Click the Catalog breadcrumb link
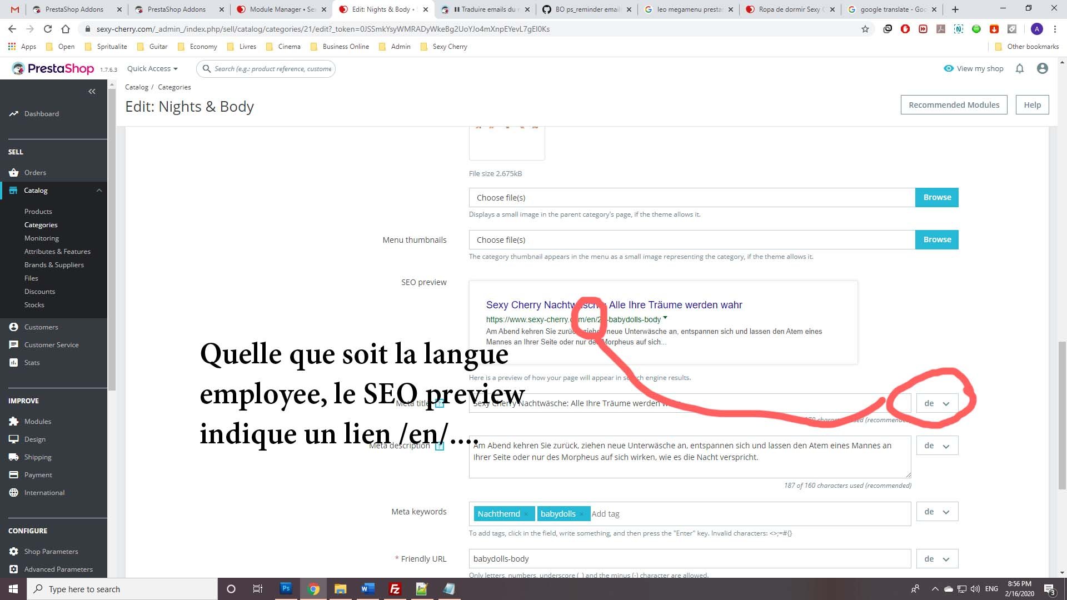 pos(136,87)
